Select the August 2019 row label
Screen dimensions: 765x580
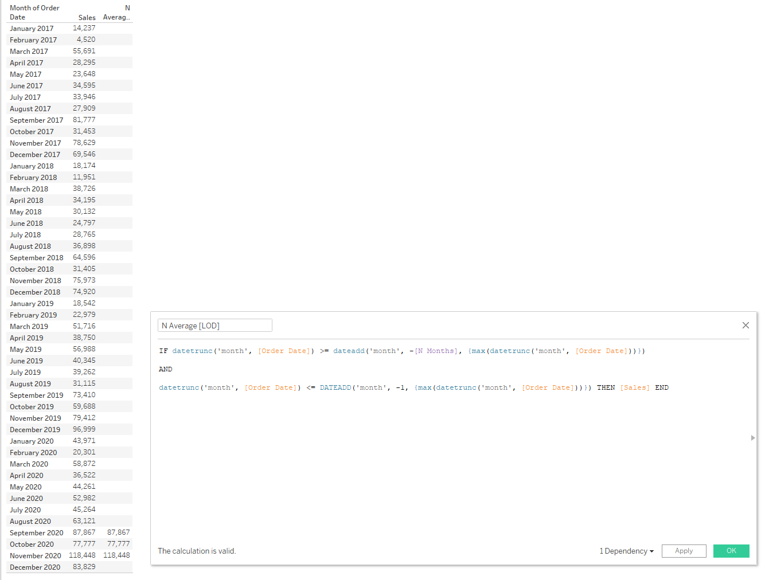click(x=30, y=384)
